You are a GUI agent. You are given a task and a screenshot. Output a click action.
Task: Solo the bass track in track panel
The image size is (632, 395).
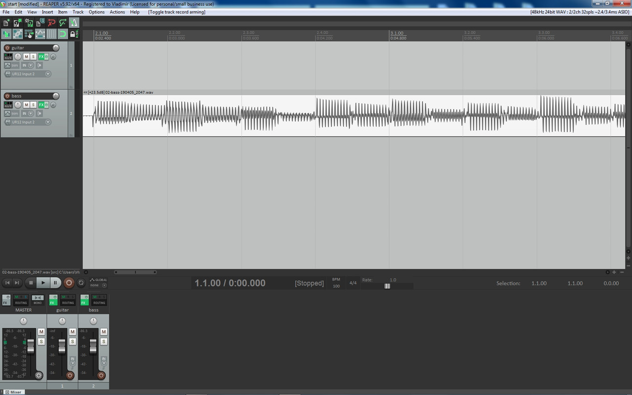tap(33, 105)
